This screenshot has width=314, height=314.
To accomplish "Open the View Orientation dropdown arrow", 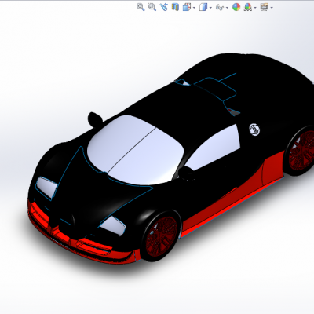I will point(194,8).
